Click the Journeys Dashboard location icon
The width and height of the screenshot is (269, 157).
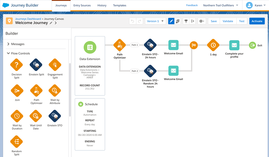tap(9, 21)
